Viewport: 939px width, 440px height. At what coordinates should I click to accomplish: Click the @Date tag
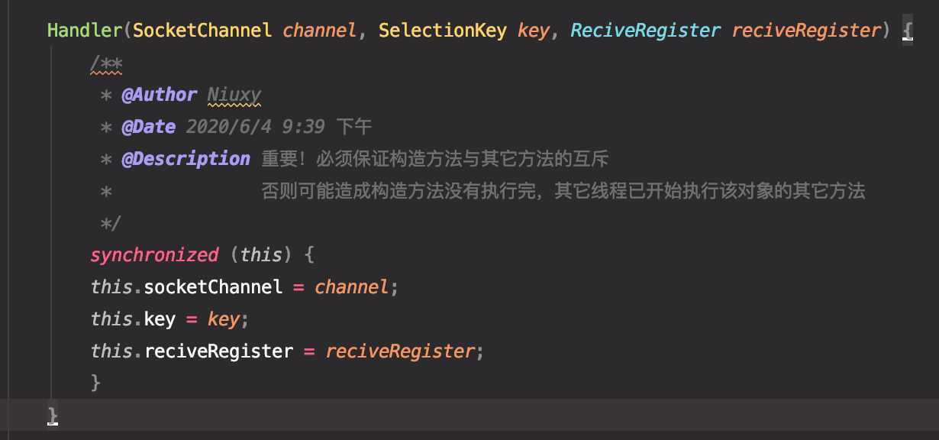tap(148, 127)
